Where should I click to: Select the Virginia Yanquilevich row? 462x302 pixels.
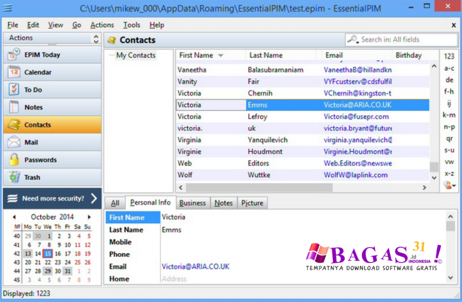302,140
